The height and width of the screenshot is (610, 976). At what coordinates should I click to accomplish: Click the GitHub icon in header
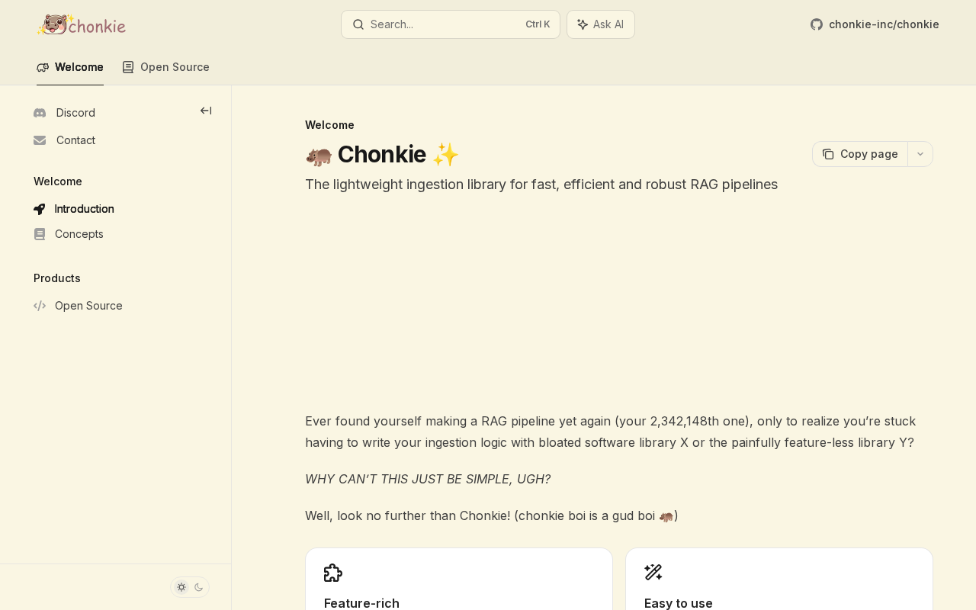[x=817, y=24]
